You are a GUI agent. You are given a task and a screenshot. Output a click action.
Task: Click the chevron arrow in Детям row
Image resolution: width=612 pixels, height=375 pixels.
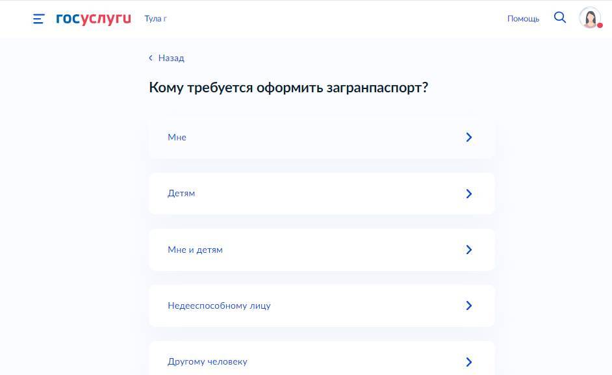click(x=468, y=194)
